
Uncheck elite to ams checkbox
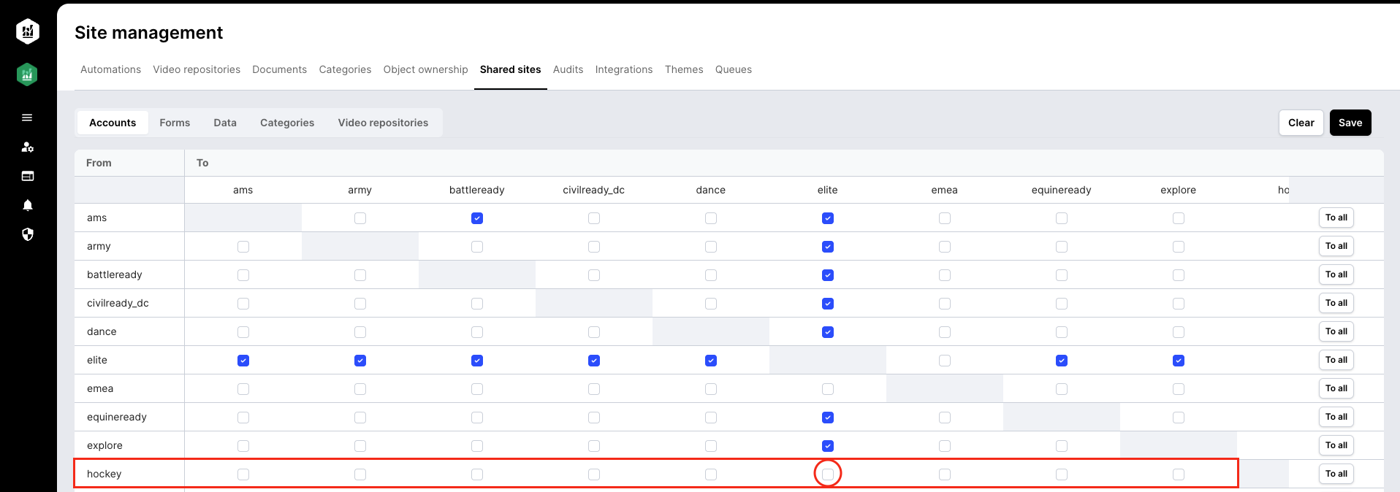click(243, 361)
